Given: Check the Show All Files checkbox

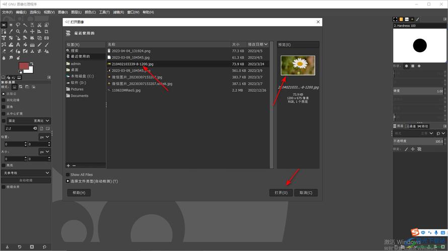Looking at the screenshot, I should (x=68, y=175).
